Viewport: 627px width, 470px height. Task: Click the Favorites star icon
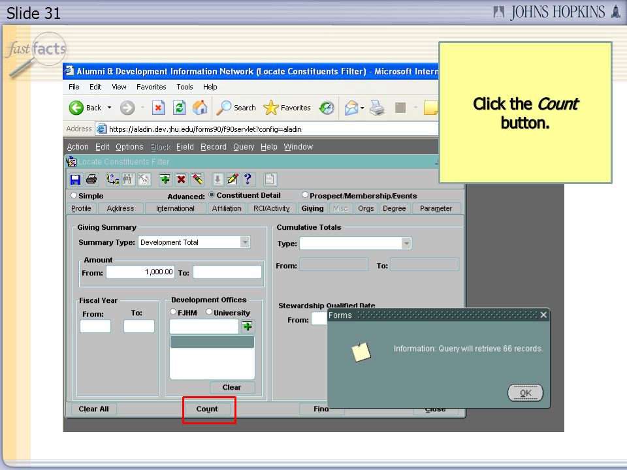270,108
